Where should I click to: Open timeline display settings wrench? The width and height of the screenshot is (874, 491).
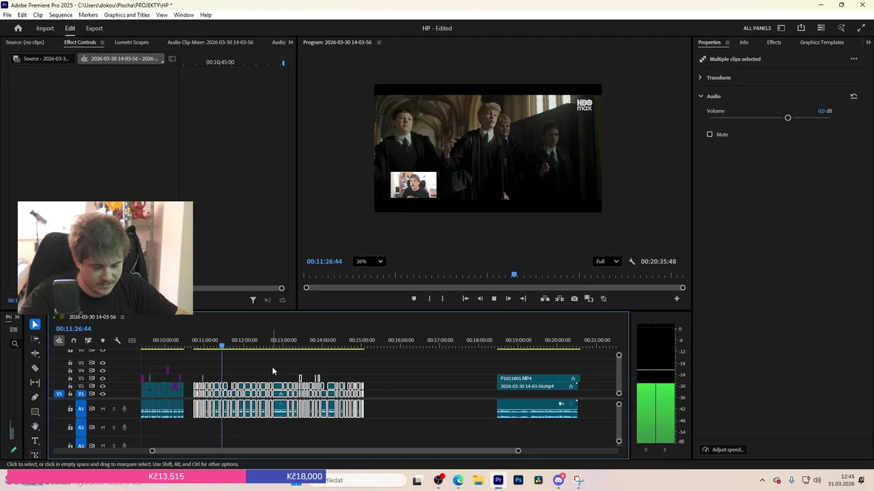tap(117, 340)
